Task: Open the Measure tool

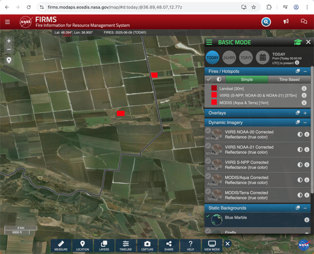Action: (x=61, y=246)
